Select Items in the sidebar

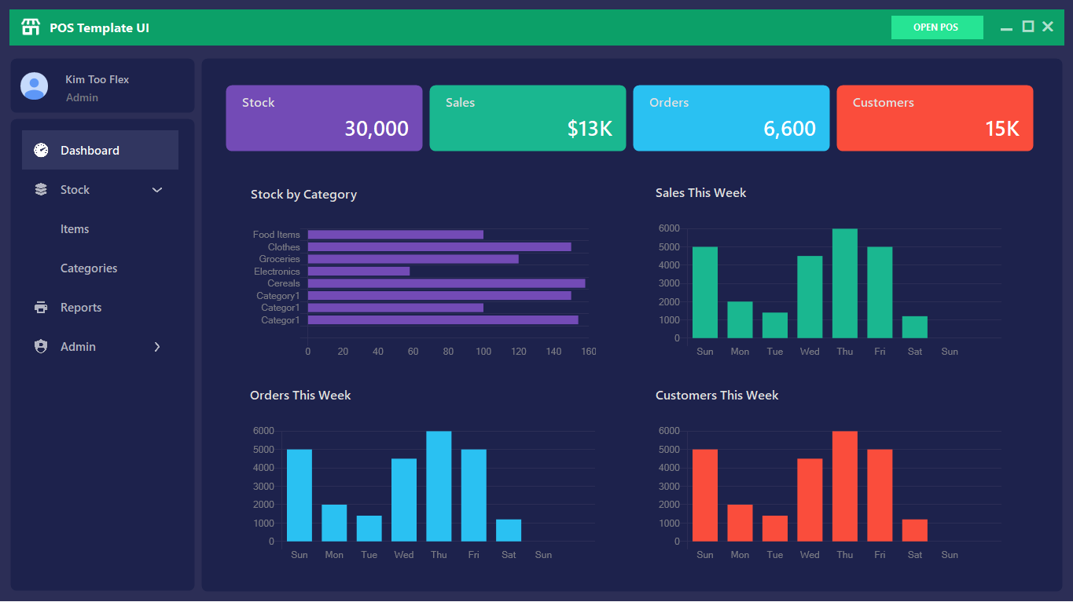[x=75, y=228]
